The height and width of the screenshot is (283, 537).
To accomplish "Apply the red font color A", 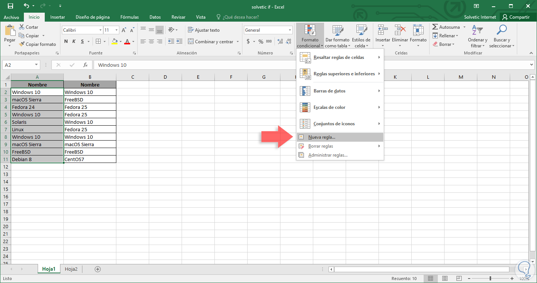I will click(x=128, y=41).
